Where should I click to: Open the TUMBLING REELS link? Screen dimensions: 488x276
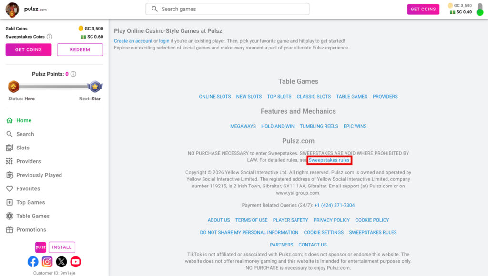(x=319, y=126)
